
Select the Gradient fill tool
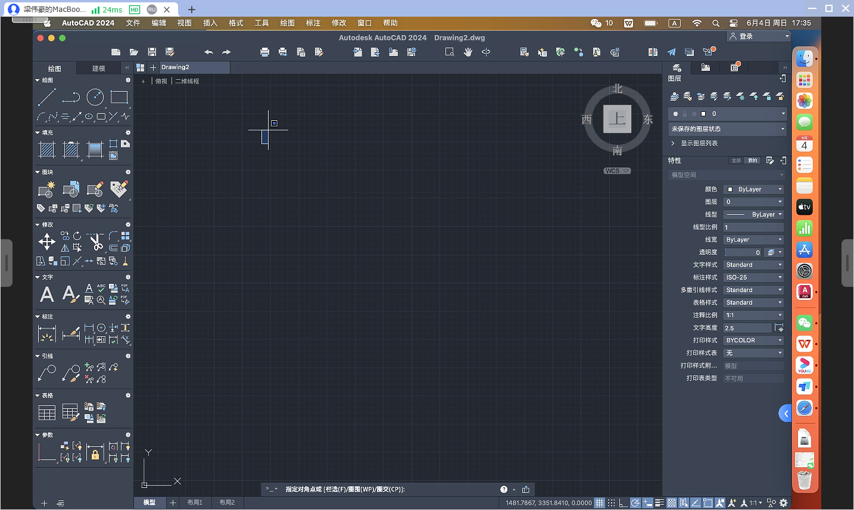pos(95,149)
